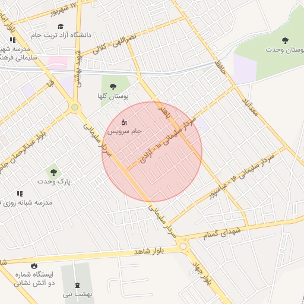304x304 pixels.
Task: Click the graduation cap icon for دانشگاه آزاد تربت جام
Action: coord(61,26)
